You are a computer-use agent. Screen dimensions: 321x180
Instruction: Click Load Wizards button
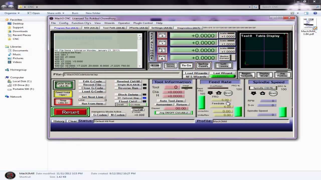(x=196, y=73)
